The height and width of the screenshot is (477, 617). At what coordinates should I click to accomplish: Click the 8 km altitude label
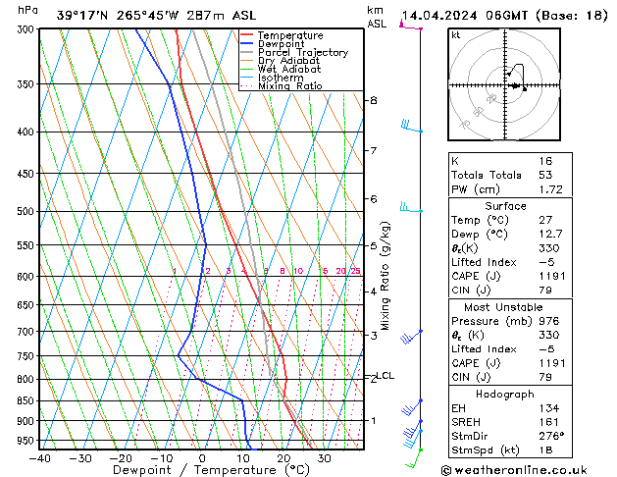click(x=374, y=100)
